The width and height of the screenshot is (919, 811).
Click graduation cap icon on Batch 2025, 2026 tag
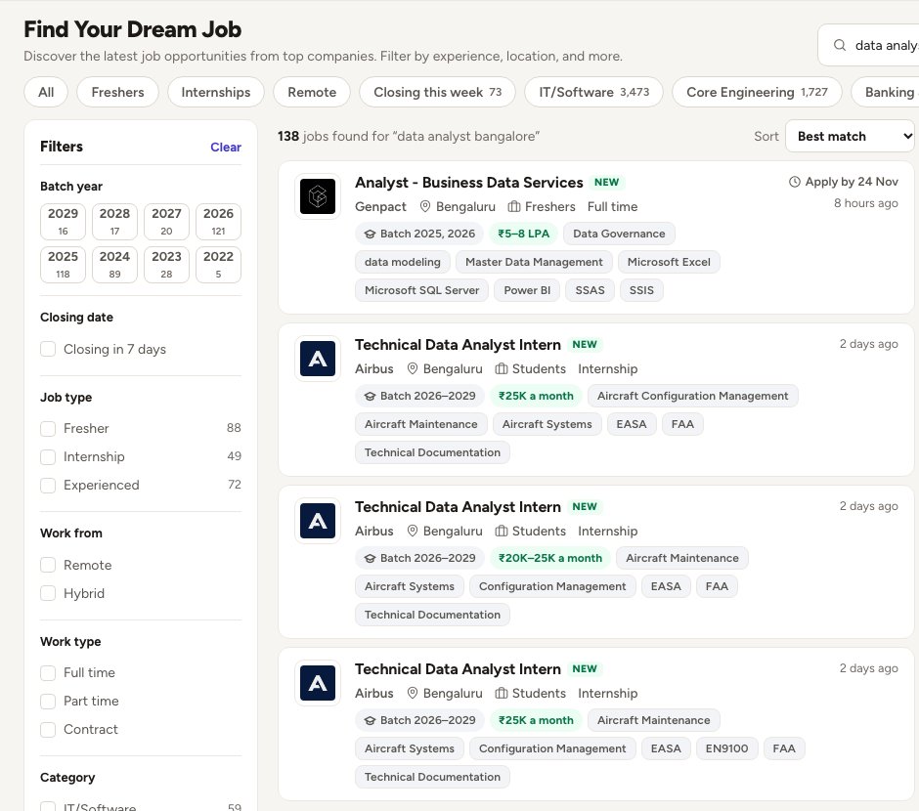coord(370,234)
